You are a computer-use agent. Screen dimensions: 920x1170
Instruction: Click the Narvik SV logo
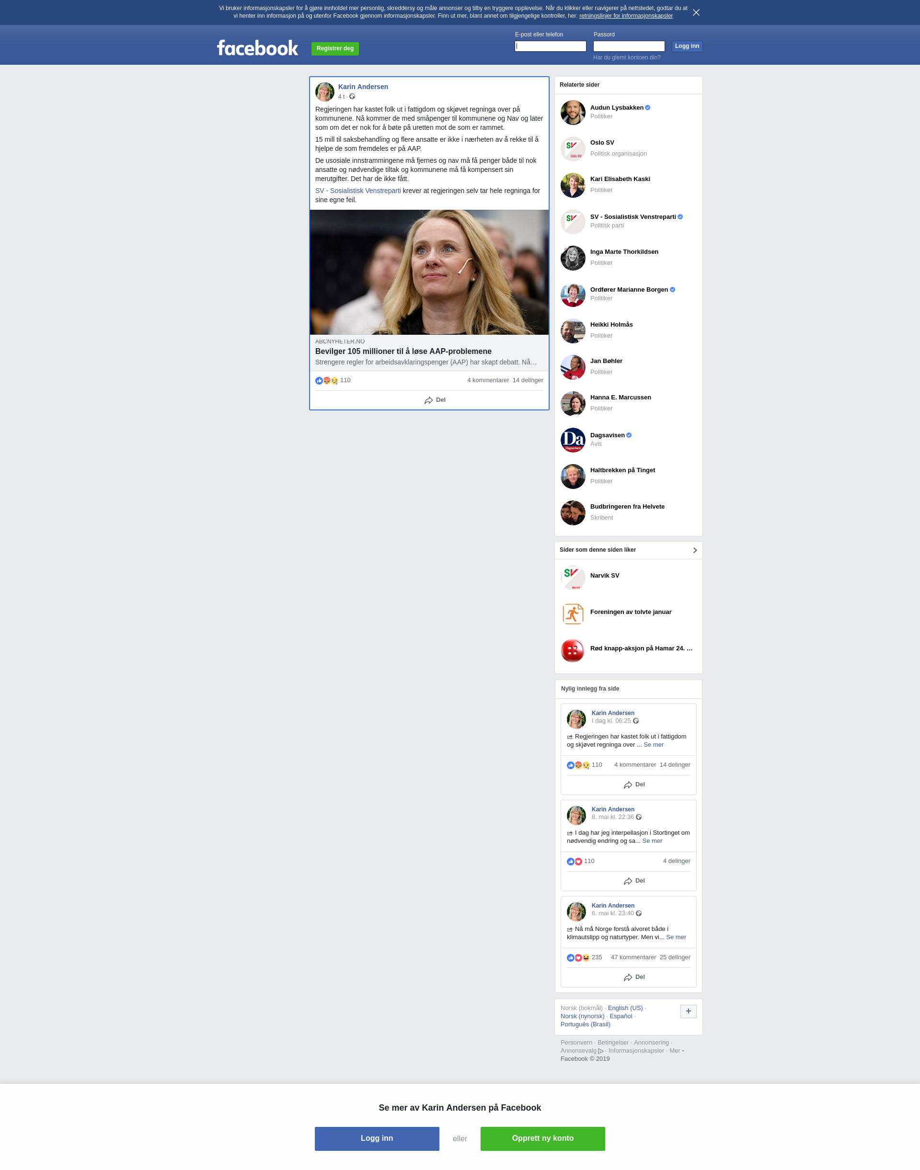[x=573, y=577]
